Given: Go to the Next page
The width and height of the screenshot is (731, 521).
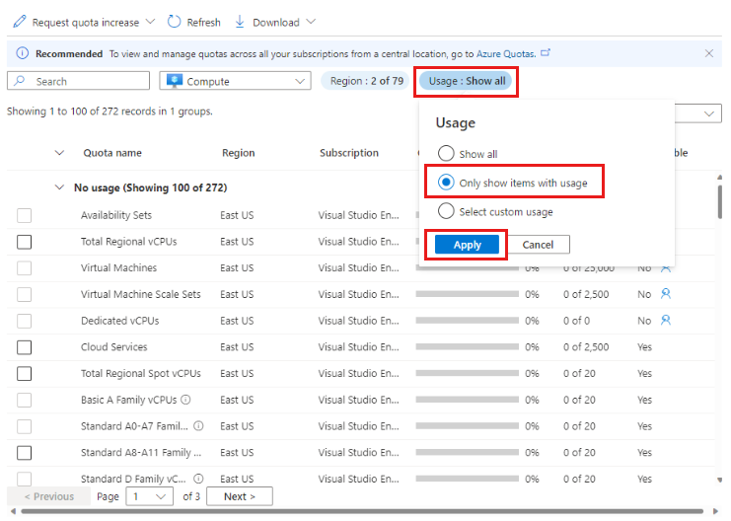Looking at the screenshot, I should click(240, 496).
